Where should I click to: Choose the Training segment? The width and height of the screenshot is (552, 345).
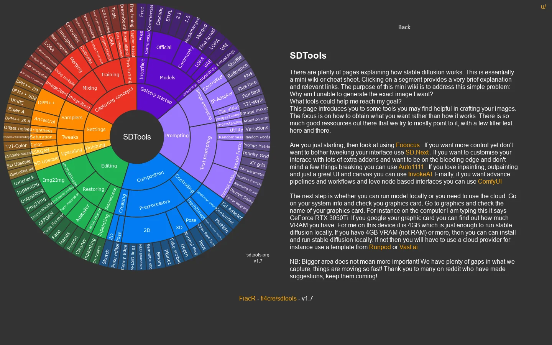(110, 75)
